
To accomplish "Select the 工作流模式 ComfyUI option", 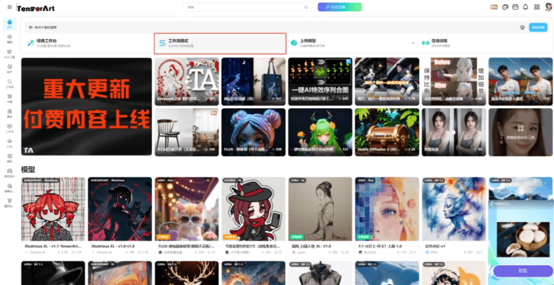I will pos(220,43).
